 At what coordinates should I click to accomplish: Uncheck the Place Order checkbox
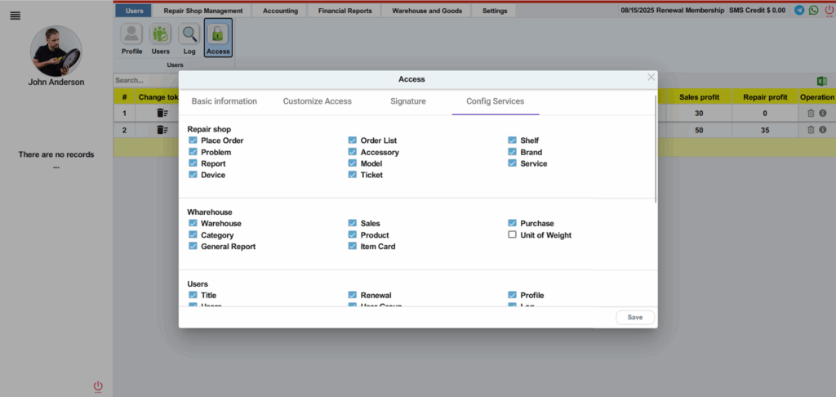click(193, 141)
